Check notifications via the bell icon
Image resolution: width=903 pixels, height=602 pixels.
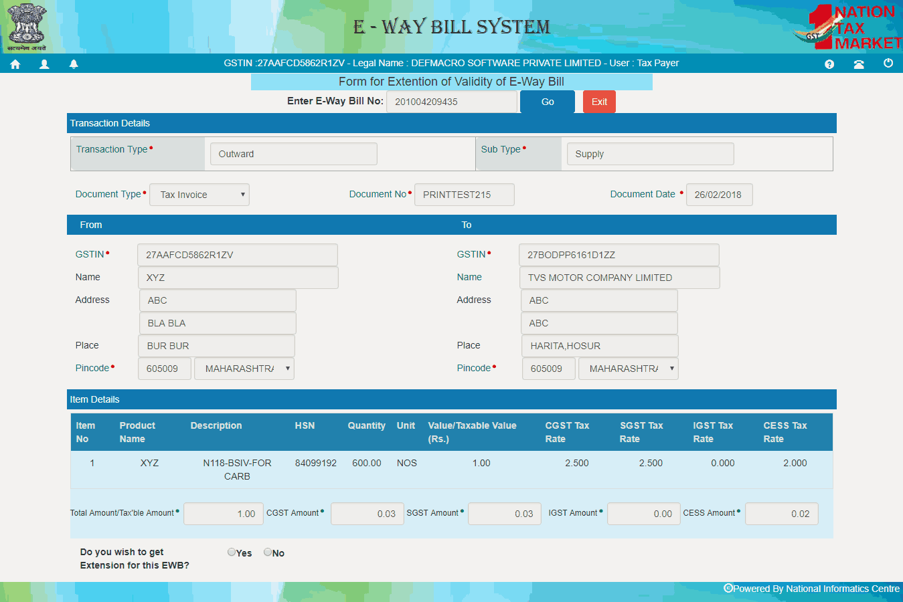point(74,64)
